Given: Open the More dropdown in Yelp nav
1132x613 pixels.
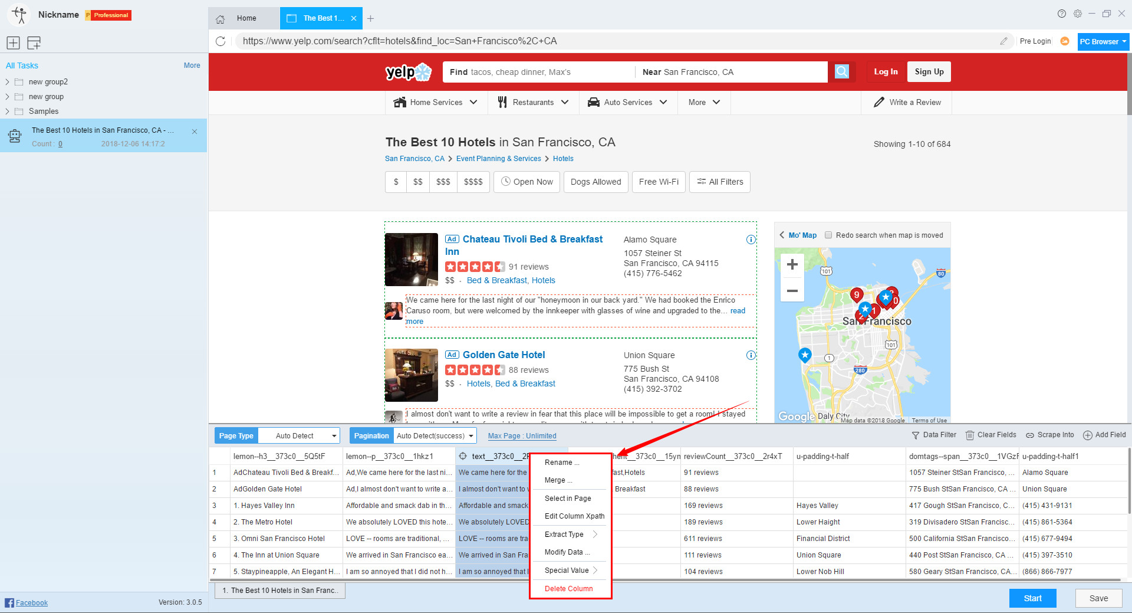Looking at the screenshot, I should 704,102.
